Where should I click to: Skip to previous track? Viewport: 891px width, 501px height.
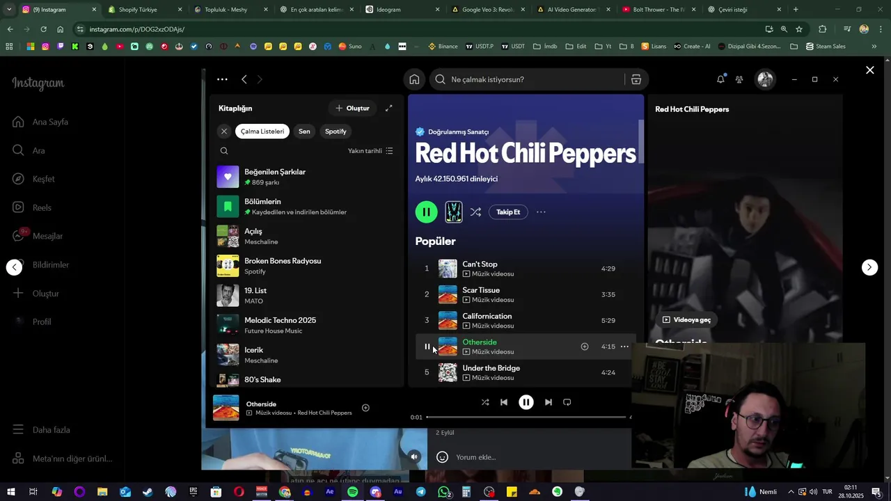(x=504, y=402)
